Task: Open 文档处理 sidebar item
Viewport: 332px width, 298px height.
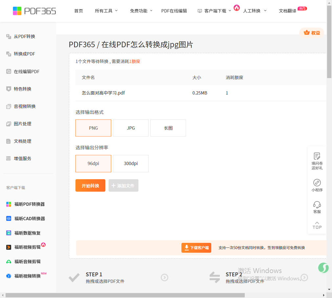Action: point(23,141)
